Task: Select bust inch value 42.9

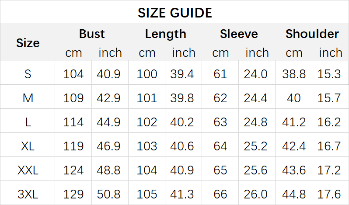Action: 110,98
